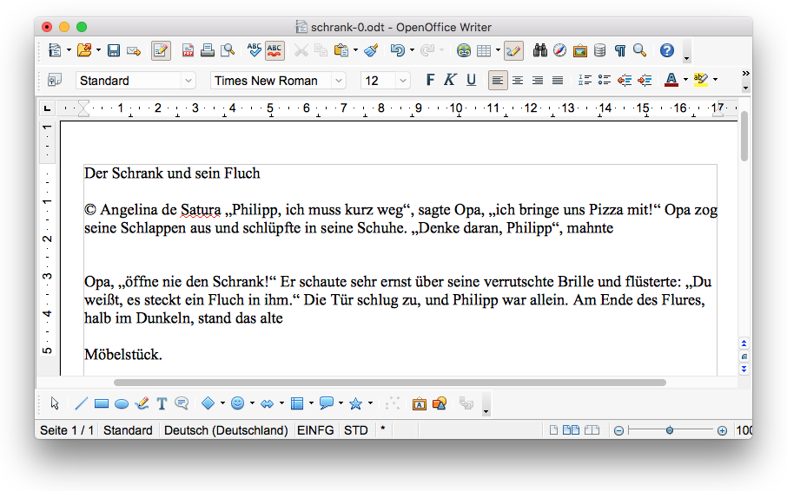787x491 pixels.
Task: Center the text
Action: point(518,80)
